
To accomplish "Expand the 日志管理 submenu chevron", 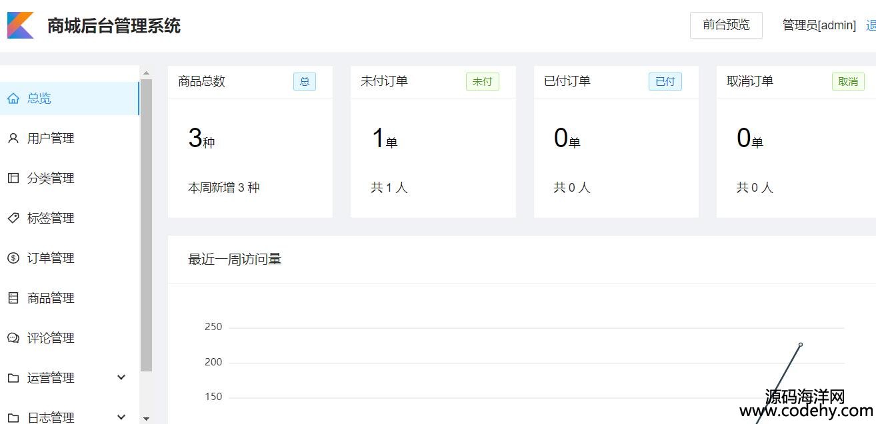I will coord(121,417).
